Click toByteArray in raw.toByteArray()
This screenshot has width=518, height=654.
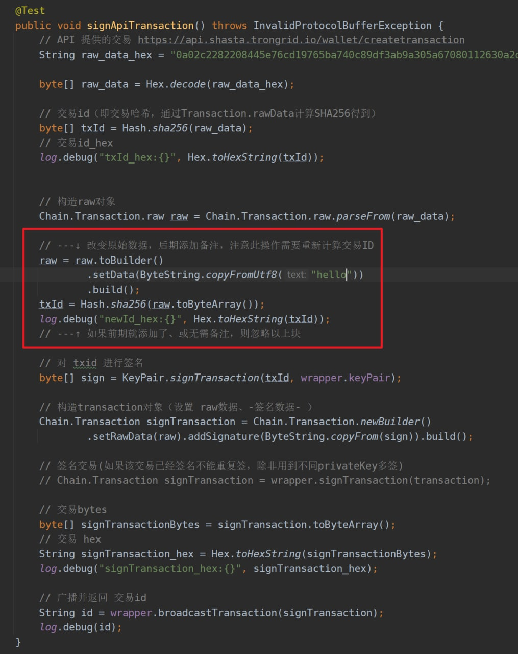tap(209, 305)
